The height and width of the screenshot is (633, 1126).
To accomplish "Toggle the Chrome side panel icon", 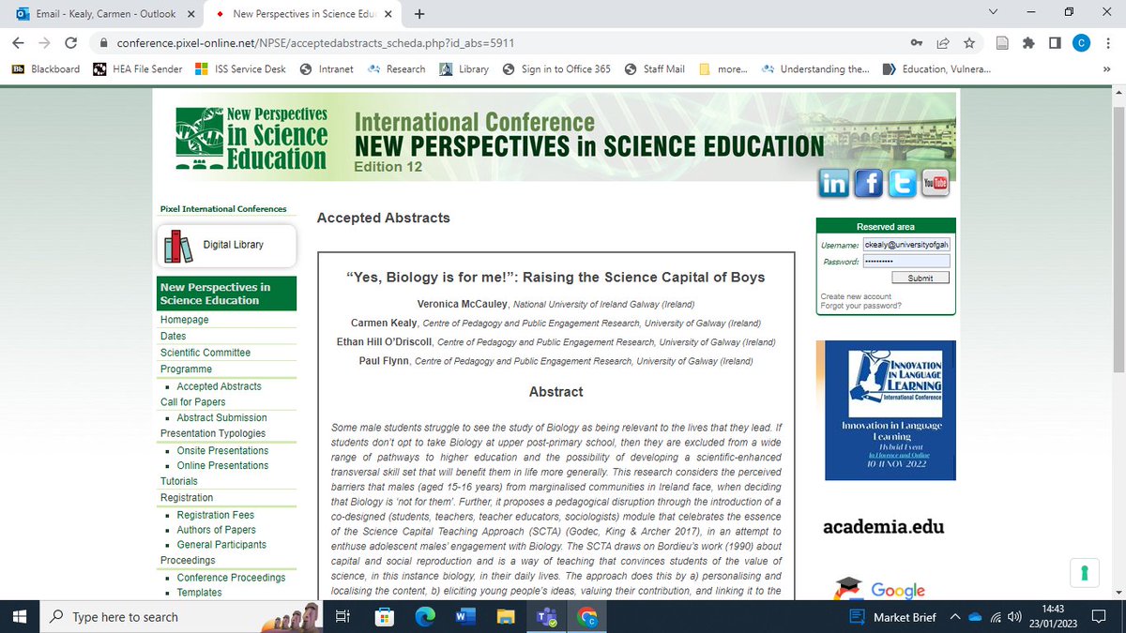I will point(1055,43).
